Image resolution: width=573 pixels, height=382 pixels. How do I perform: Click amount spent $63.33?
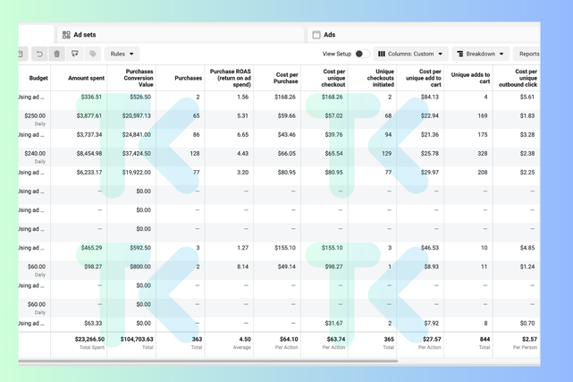pos(93,323)
